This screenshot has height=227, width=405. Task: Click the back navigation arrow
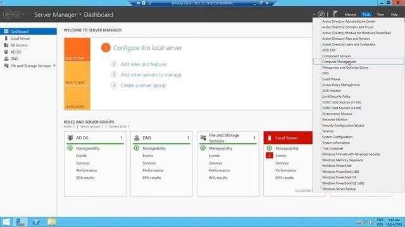(8, 15)
